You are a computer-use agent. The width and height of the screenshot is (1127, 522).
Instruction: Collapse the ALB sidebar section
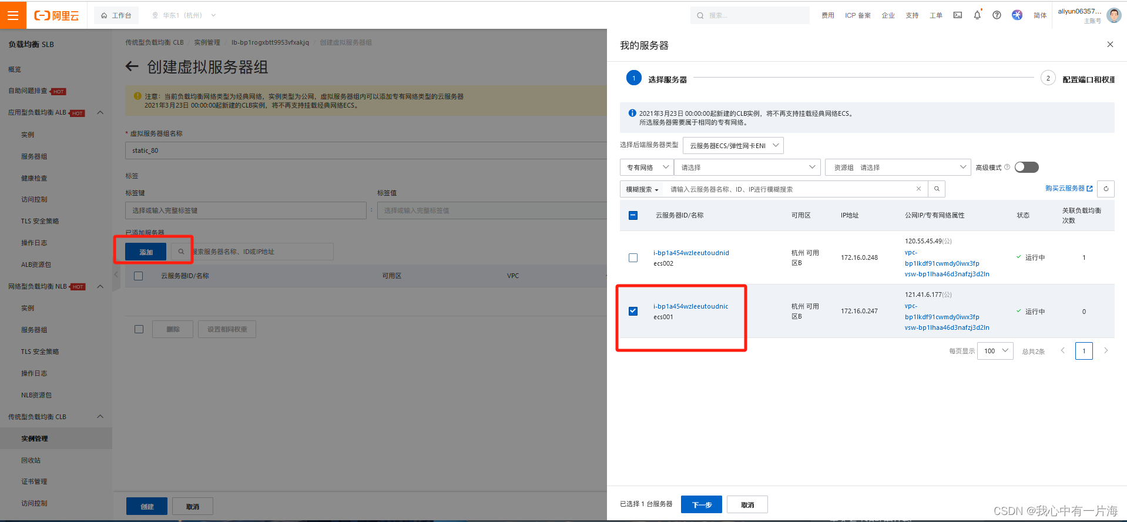100,112
